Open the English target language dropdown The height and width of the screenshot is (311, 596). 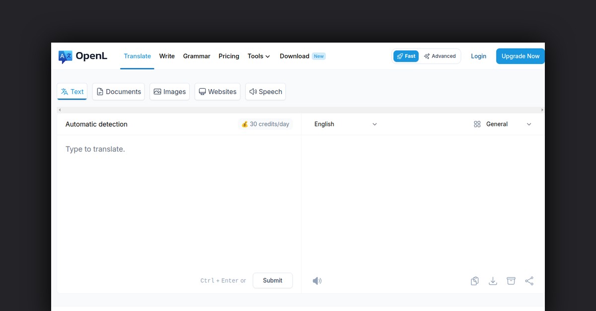point(346,124)
